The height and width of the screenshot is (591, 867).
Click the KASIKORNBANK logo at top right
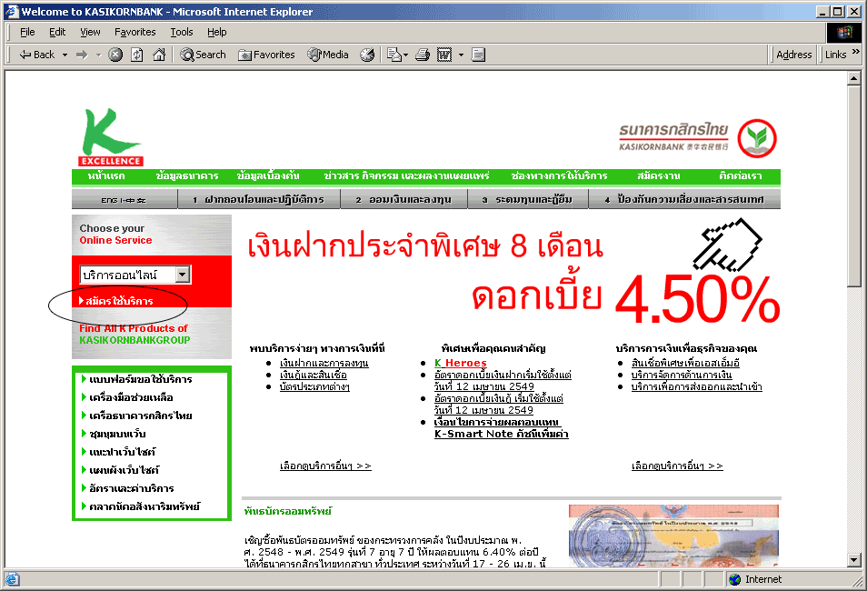698,138
